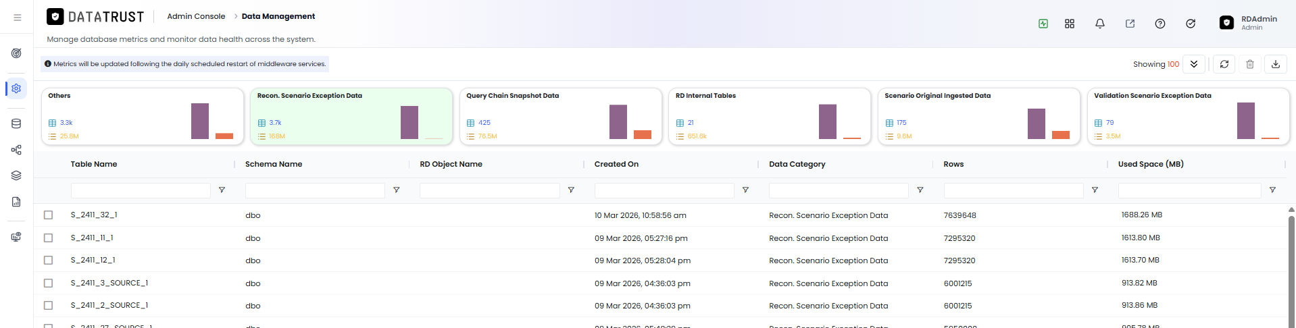The height and width of the screenshot is (328, 1296).
Task: Select the Others category card
Action: (x=143, y=116)
